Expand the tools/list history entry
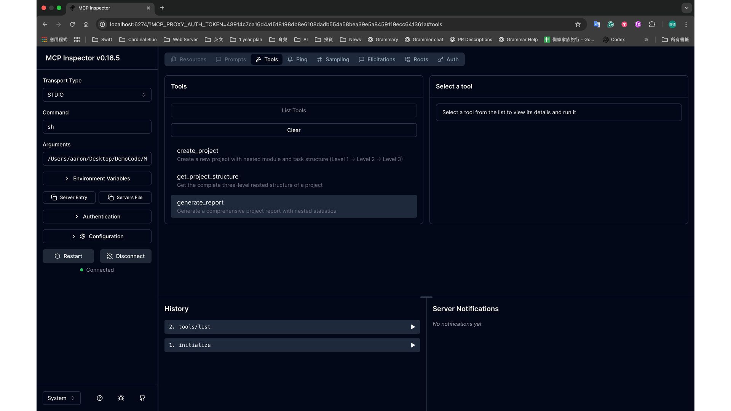The image size is (731, 411). [292, 327]
